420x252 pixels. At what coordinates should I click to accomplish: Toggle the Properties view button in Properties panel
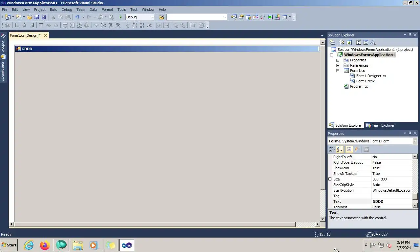point(349,149)
